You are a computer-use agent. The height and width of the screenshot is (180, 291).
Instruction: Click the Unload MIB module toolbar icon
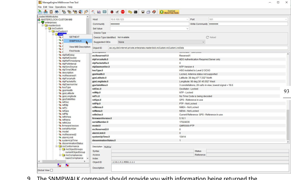click(45, 12)
